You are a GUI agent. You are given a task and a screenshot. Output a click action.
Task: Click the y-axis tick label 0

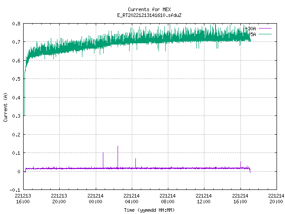click(19, 172)
